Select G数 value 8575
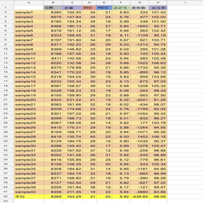The height and width of the screenshot is (203, 203). pyautogui.click(x=53, y=17)
